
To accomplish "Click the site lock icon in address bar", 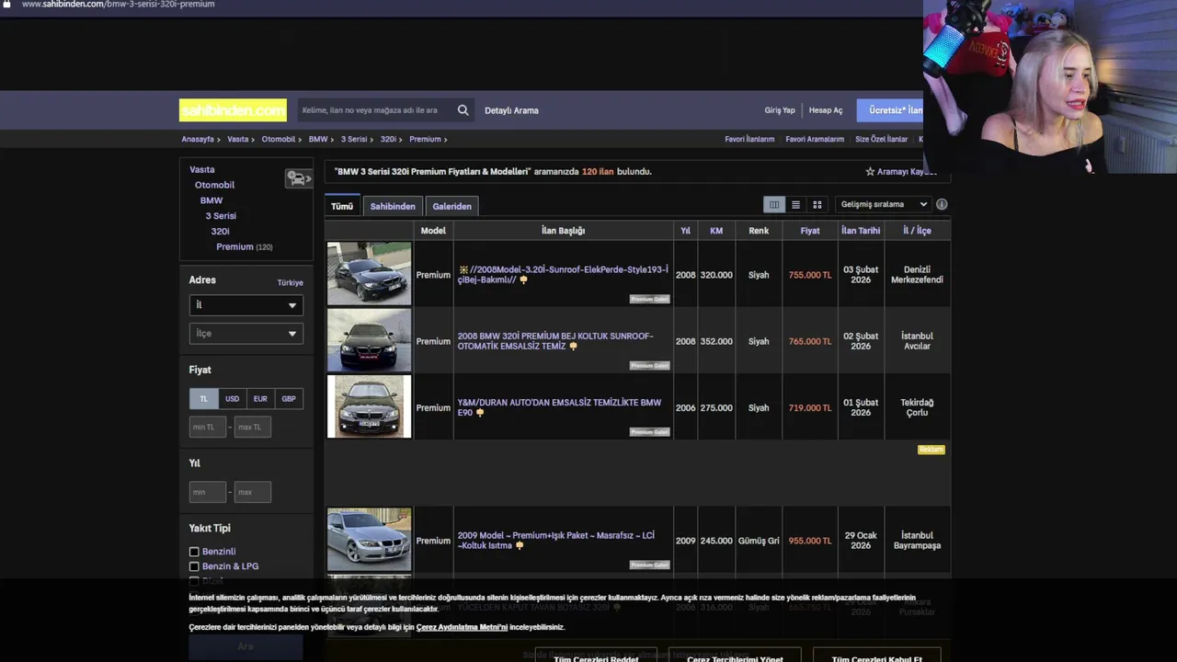I will 7,5.
